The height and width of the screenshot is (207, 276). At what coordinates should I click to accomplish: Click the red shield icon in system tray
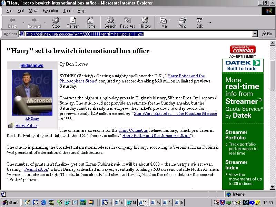pos(223,203)
